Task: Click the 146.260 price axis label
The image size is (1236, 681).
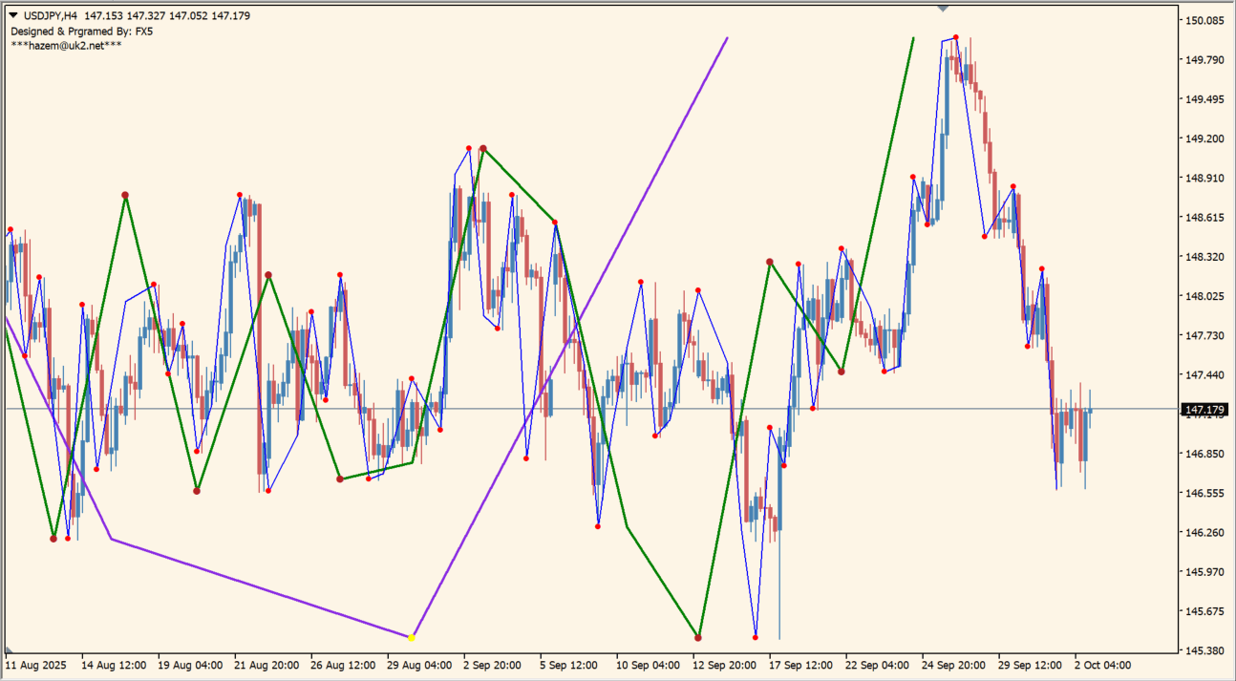Action: (1204, 533)
